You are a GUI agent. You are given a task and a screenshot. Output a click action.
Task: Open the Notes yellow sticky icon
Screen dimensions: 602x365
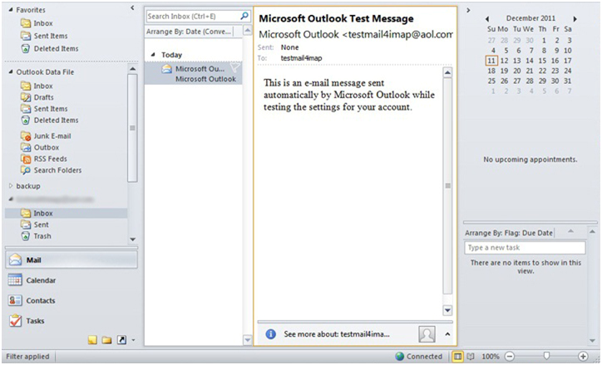92,340
